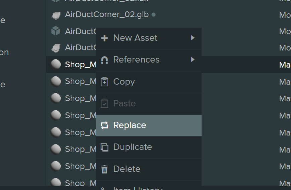The height and width of the screenshot is (190, 291).
Task: Click the highlighted Shop_M material sphere icon
Action: click(56, 64)
